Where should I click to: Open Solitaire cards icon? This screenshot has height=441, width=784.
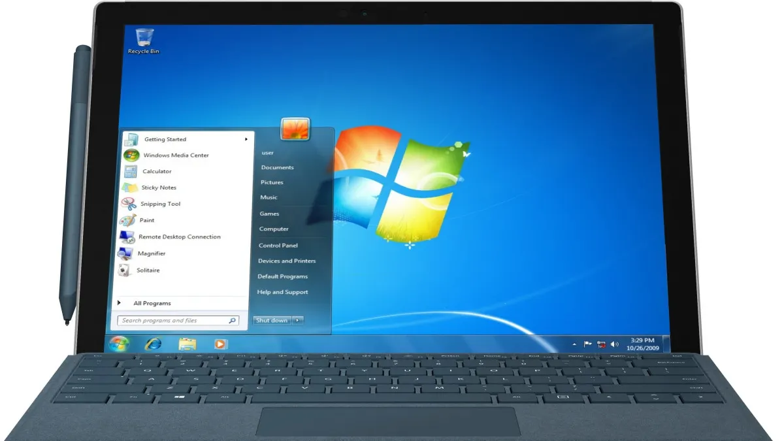coord(125,270)
